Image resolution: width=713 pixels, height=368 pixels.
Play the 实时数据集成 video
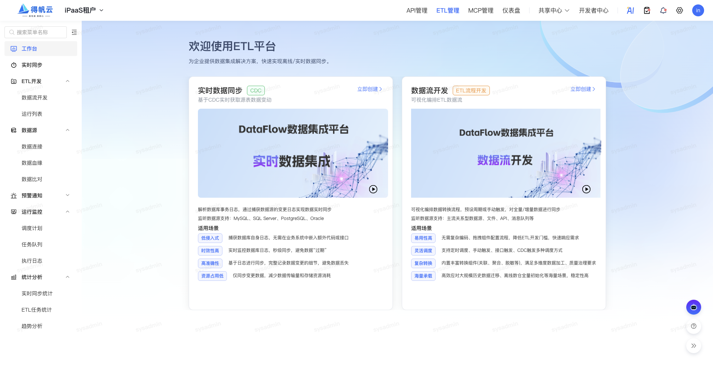click(373, 189)
